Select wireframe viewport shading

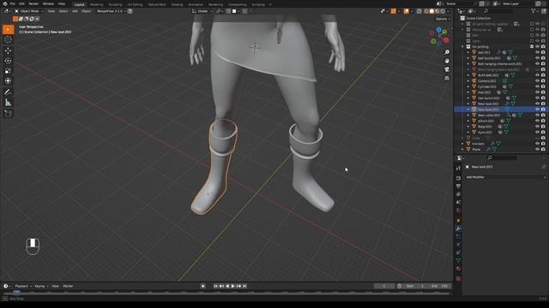tap(425, 11)
